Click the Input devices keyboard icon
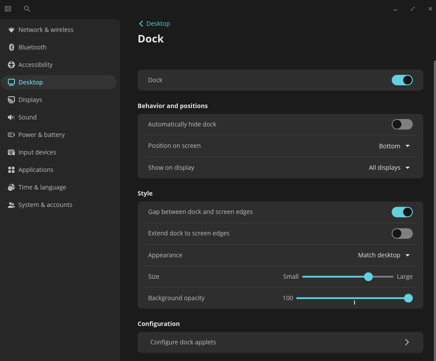Screen dimensions: 436x361 11,152
